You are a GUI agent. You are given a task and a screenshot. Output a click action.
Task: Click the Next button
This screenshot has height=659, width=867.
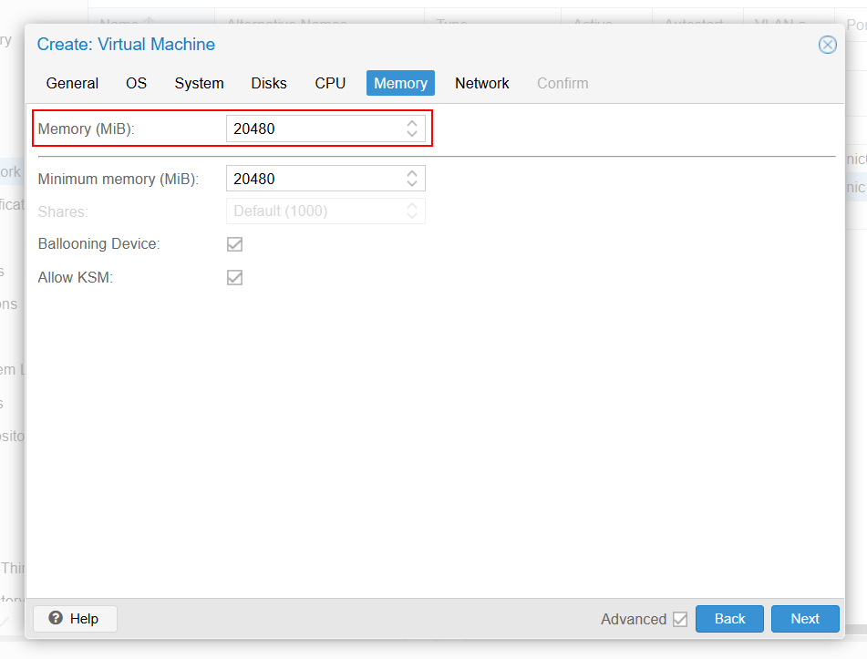tap(805, 619)
